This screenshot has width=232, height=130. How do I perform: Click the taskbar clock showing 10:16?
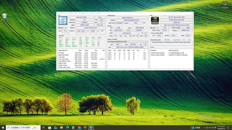coord(221,127)
